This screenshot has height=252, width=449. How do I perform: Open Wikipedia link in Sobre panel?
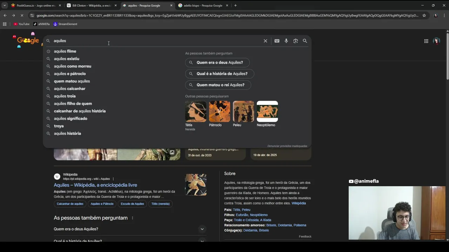(299, 203)
